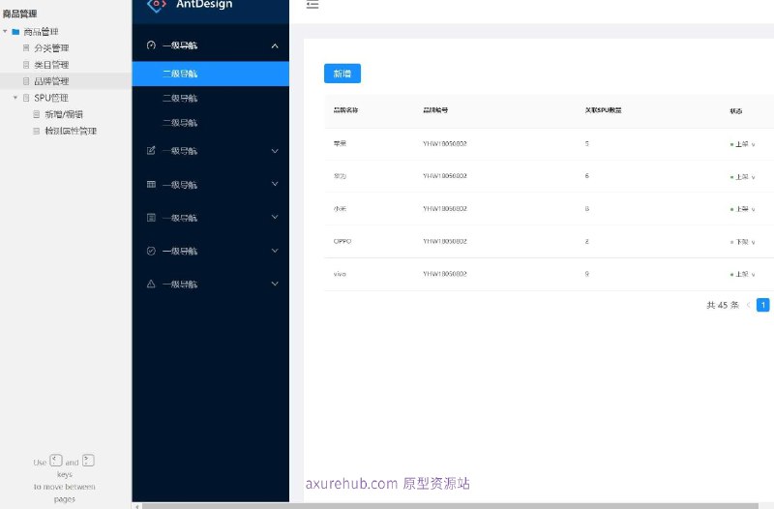This screenshot has width=774, height=509.
Task: Click the list-profile icon in sidebar navigation
Action: coord(151,217)
